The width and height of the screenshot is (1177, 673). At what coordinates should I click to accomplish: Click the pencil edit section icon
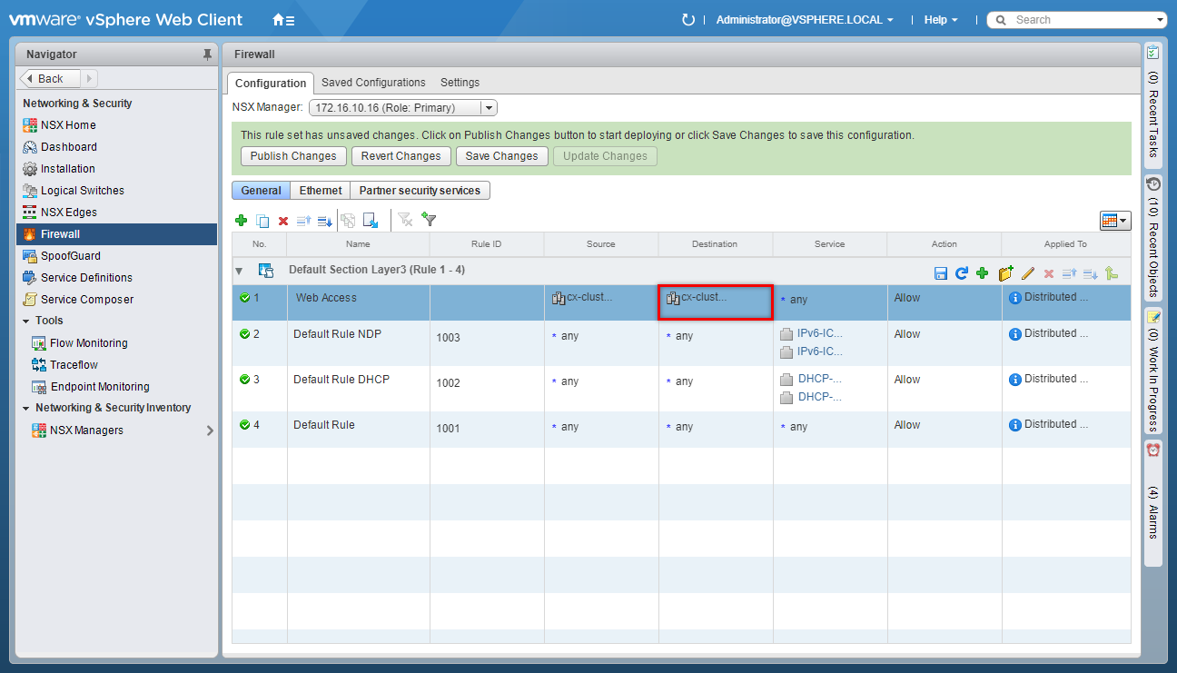[1028, 272]
